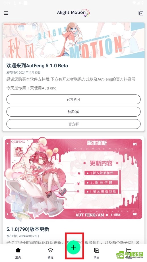Tap the green plus create button
The image size is (147, 262).
(x=73, y=247)
